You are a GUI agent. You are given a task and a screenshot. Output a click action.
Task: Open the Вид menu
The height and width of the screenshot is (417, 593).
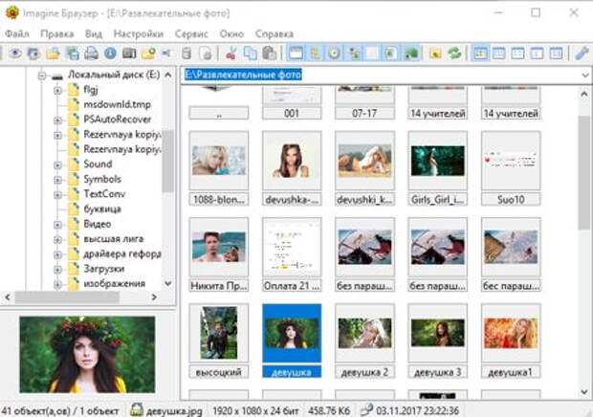point(94,33)
